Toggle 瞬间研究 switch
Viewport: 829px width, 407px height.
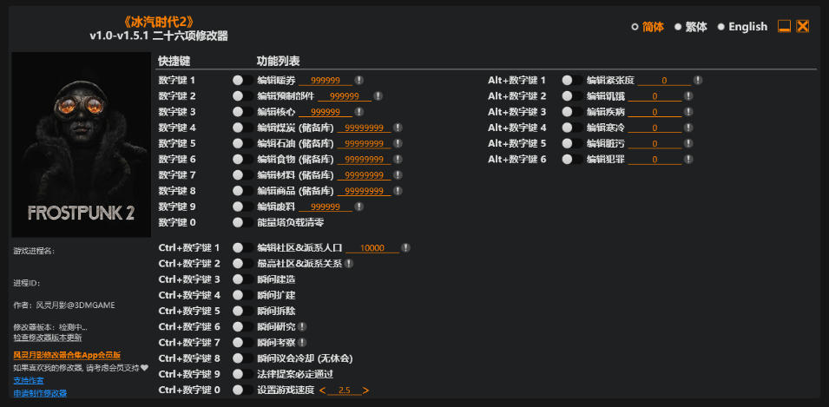(x=243, y=326)
